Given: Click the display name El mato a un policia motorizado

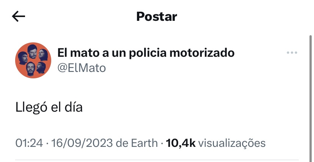Looking at the screenshot, I should coord(146,53).
